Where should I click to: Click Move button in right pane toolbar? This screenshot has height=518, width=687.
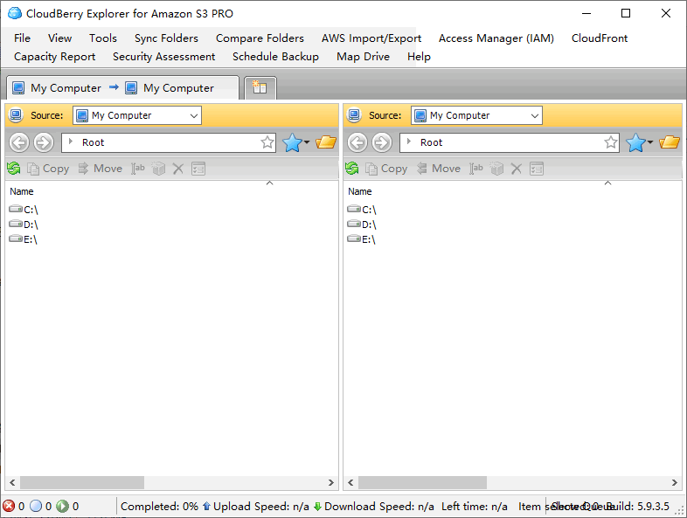coord(438,169)
